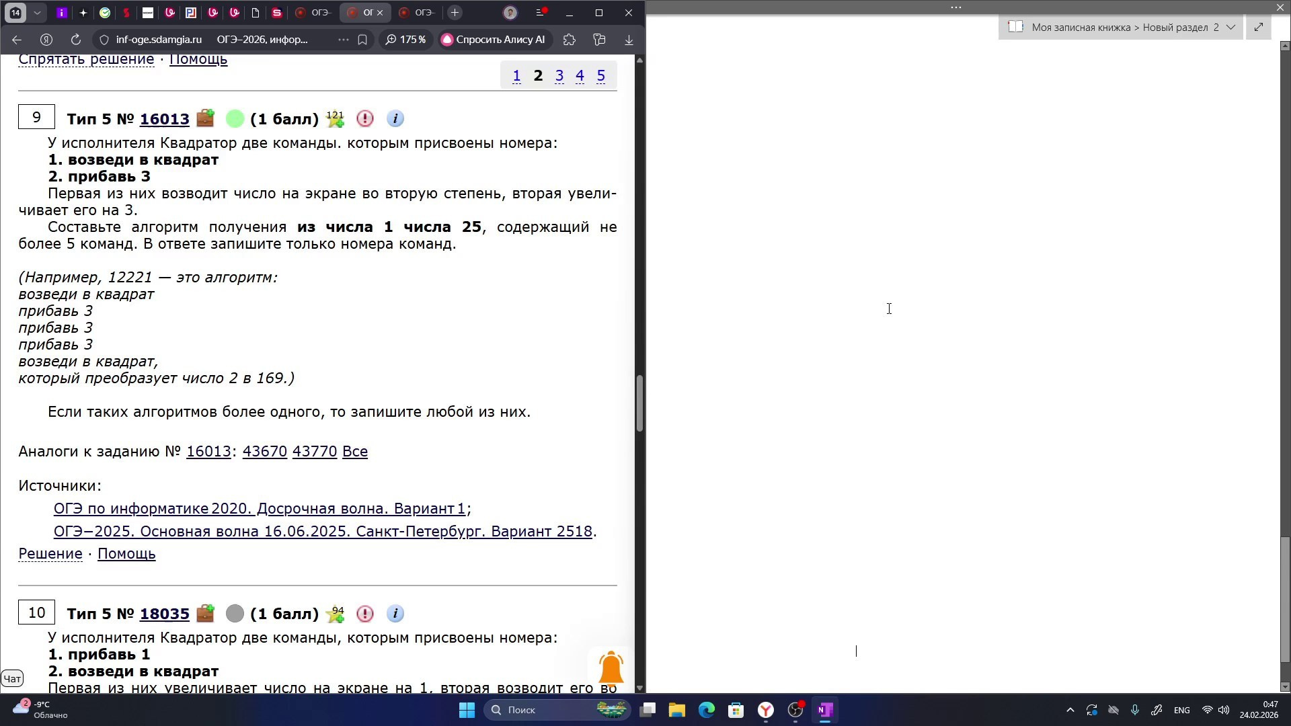Click the notification bell on the page

point(610,668)
